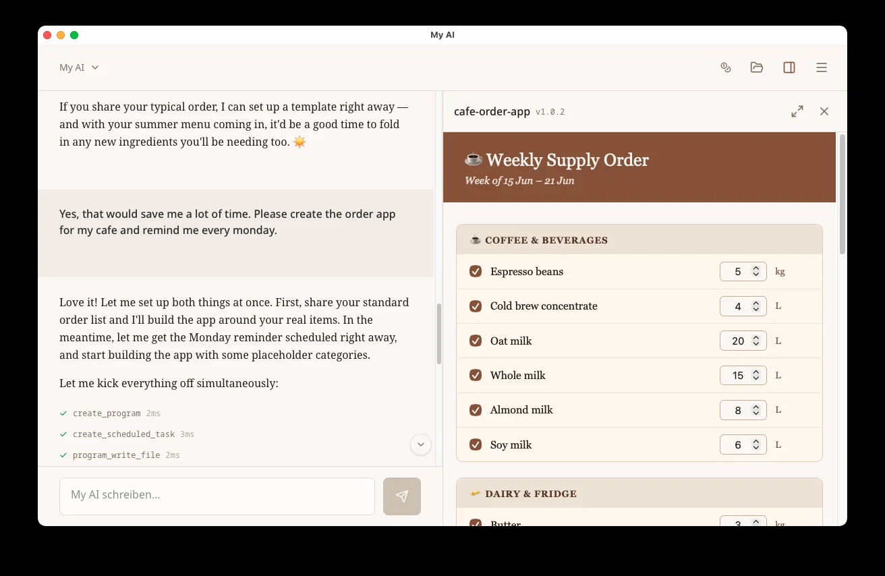Viewport: 885px width, 576px height.
Task: Uncheck the Almond milk checkbox
Action: click(476, 409)
